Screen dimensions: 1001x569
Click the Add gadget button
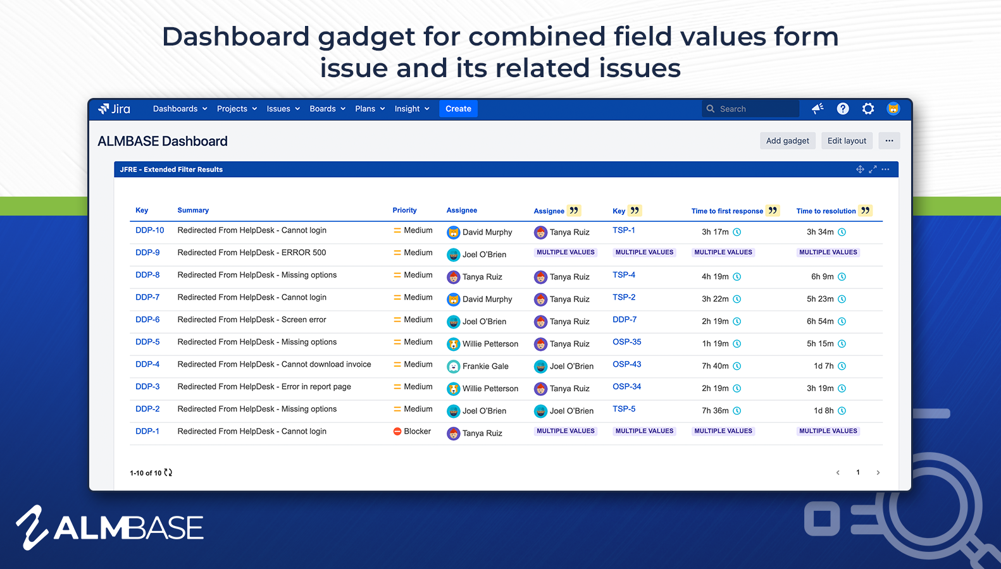point(788,140)
